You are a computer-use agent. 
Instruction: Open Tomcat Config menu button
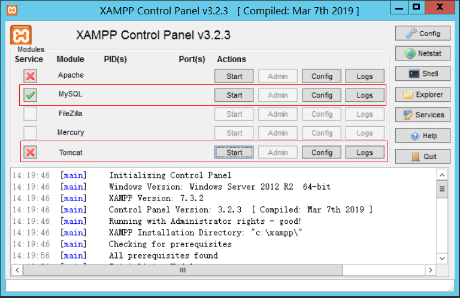pos(322,153)
